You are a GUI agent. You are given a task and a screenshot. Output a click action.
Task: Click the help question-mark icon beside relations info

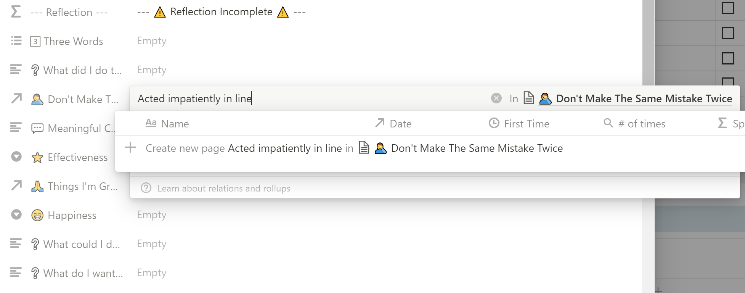point(146,188)
